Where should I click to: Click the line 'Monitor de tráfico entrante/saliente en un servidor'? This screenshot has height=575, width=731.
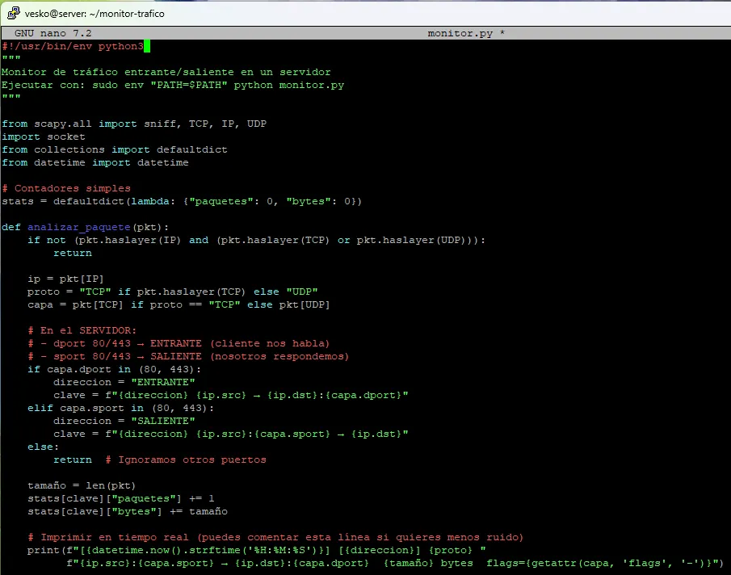166,72
